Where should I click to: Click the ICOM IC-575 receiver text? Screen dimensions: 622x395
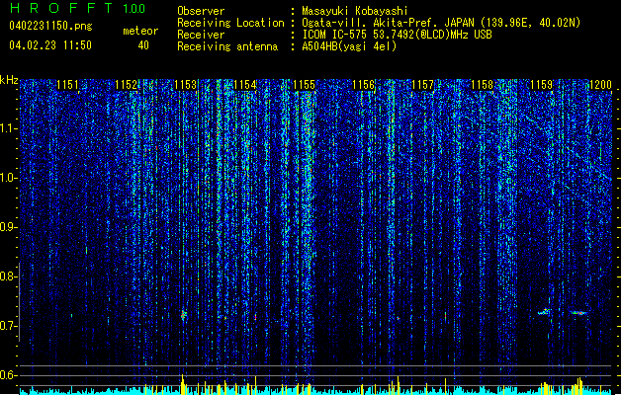pyautogui.click(x=397, y=35)
